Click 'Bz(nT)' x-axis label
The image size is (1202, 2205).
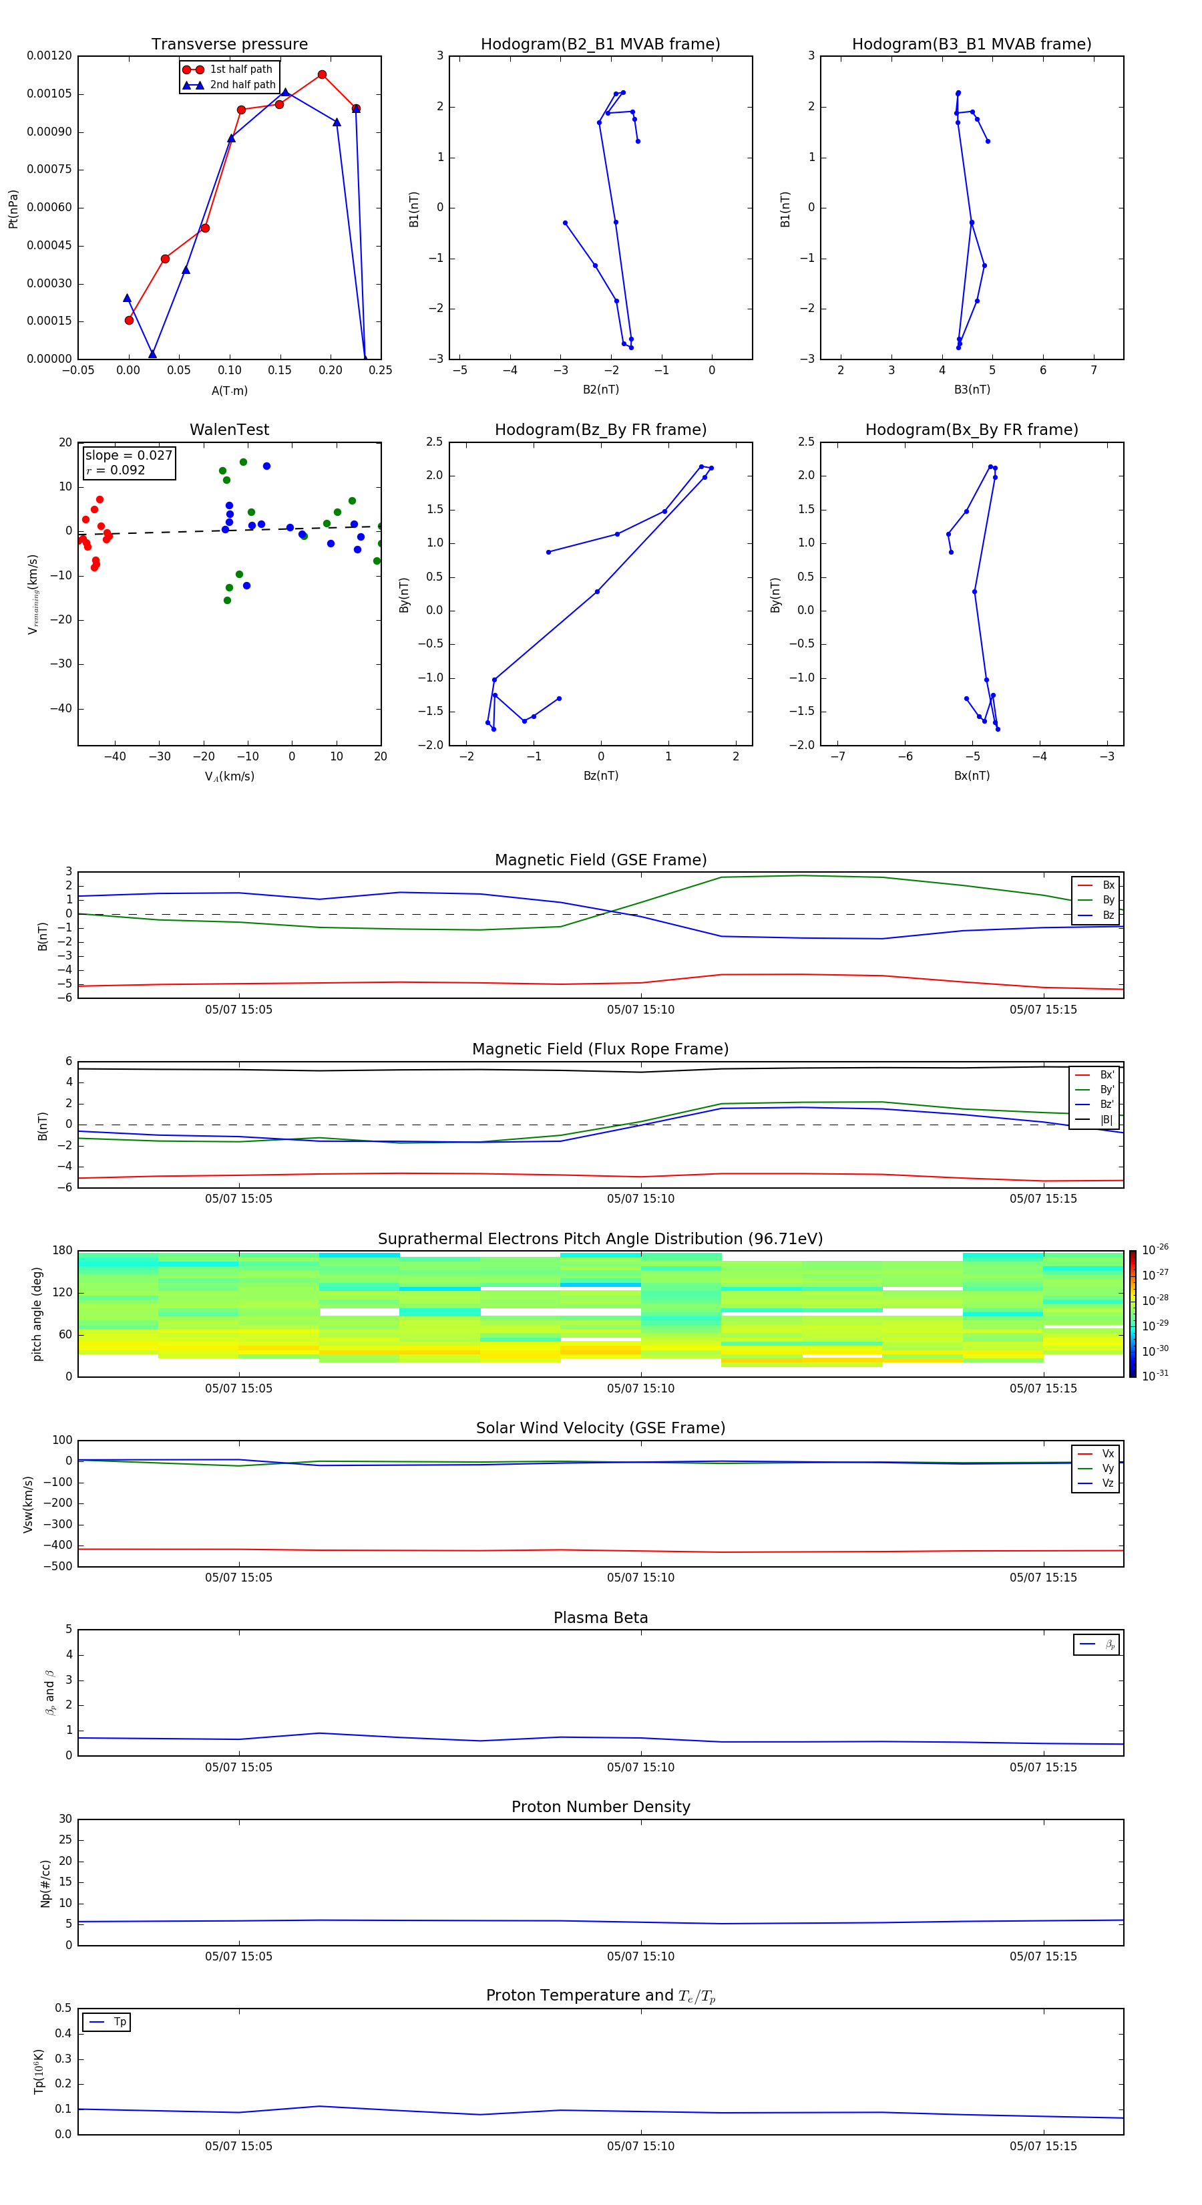pyautogui.click(x=600, y=776)
